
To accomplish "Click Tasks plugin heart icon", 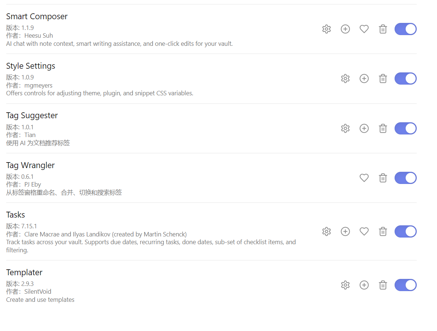I will tap(364, 231).
